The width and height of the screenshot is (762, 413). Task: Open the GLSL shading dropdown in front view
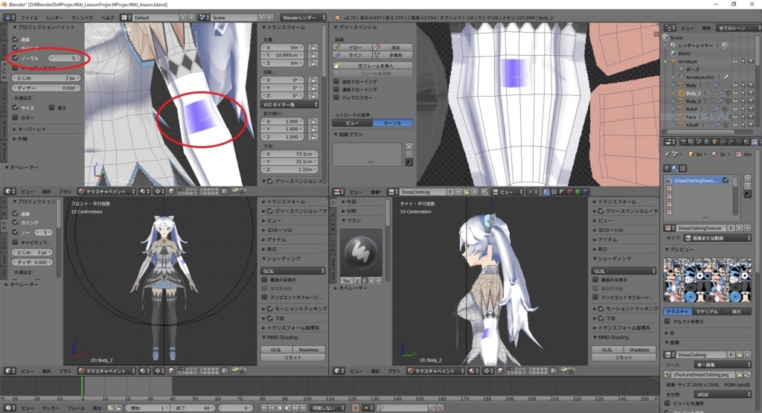tap(293, 271)
